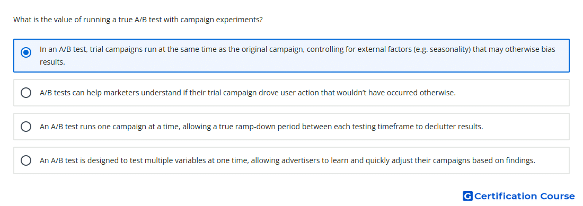Viewport: 583px width, 206px height.
Task: Click empty right area of the second answer card
Action: (x=513, y=93)
